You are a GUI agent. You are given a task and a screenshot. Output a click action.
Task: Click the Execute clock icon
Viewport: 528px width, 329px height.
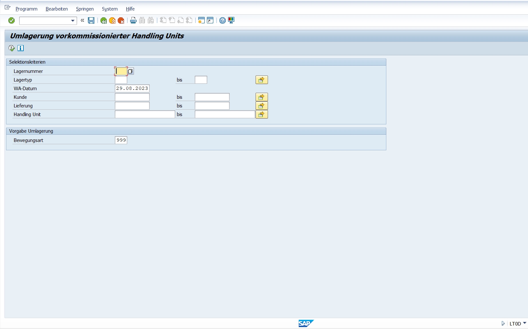(12, 48)
